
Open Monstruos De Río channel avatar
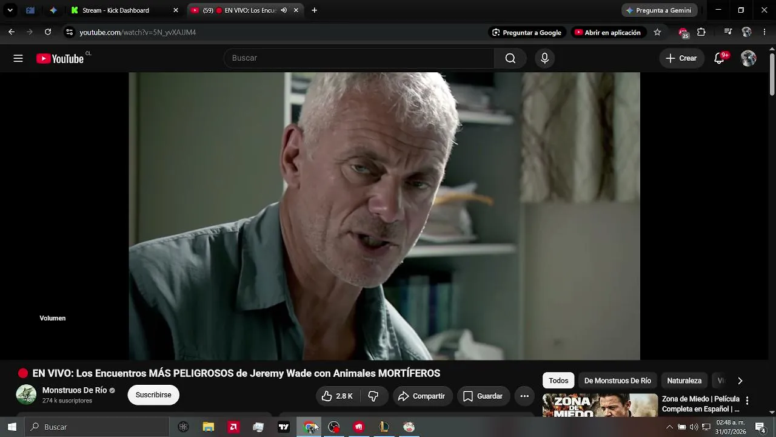point(26,395)
